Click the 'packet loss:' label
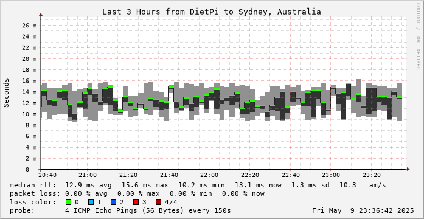This screenshot has width=424, height=219. [x=35, y=193]
